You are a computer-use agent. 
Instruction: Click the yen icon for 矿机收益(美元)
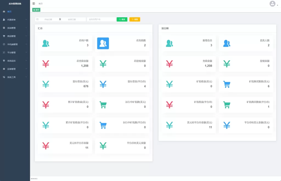point(169,84)
